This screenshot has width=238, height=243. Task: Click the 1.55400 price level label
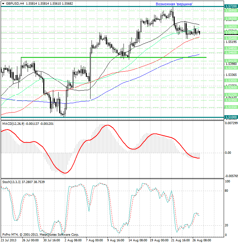click(x=231, y=38)
